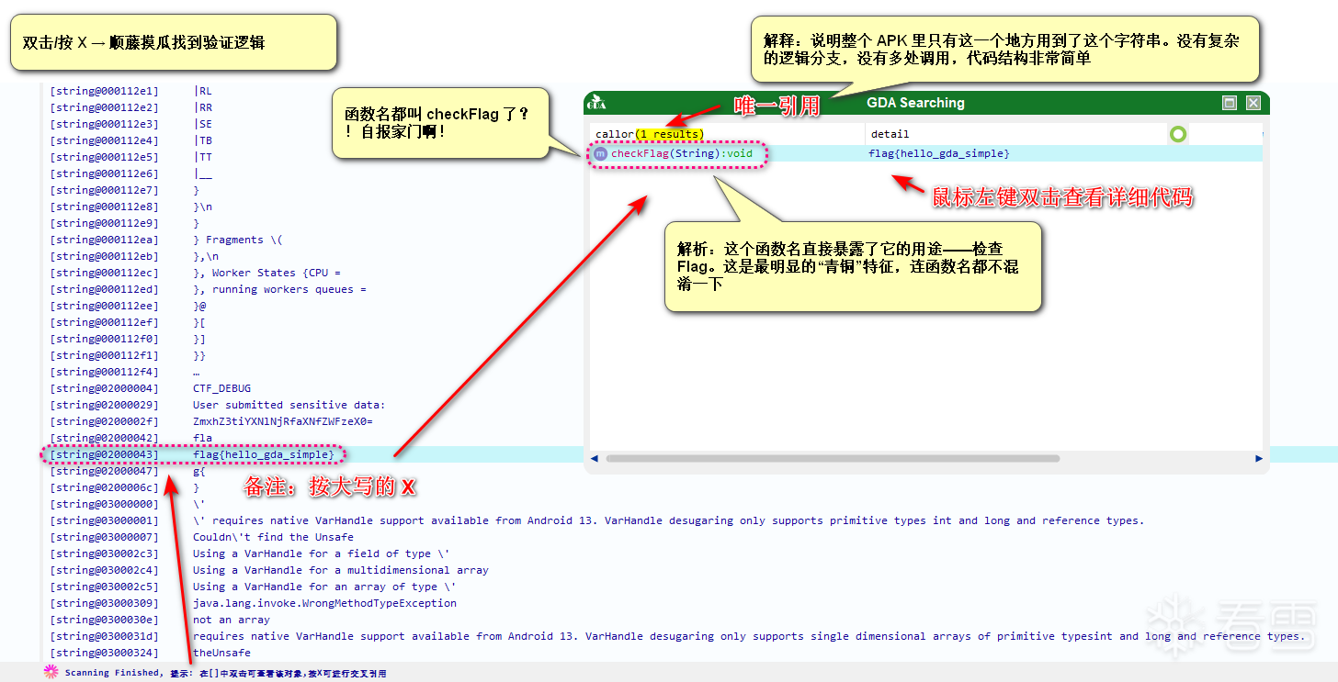Click the GDA logo in the search title bar
The width and height of the screenshot is (1338, 682).
coord(596,103)
